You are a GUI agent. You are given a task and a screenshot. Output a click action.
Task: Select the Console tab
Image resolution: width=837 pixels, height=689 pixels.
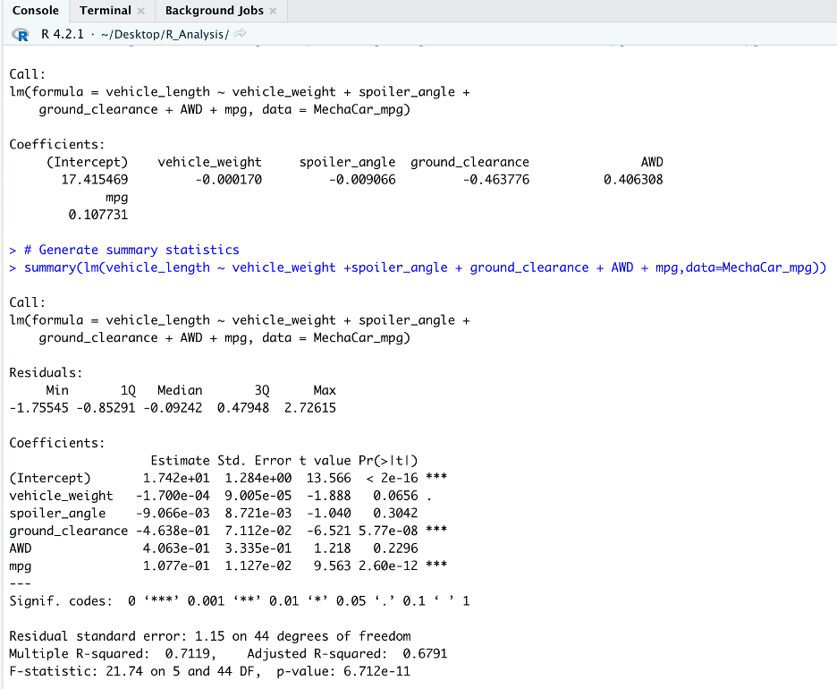(35, 12)
